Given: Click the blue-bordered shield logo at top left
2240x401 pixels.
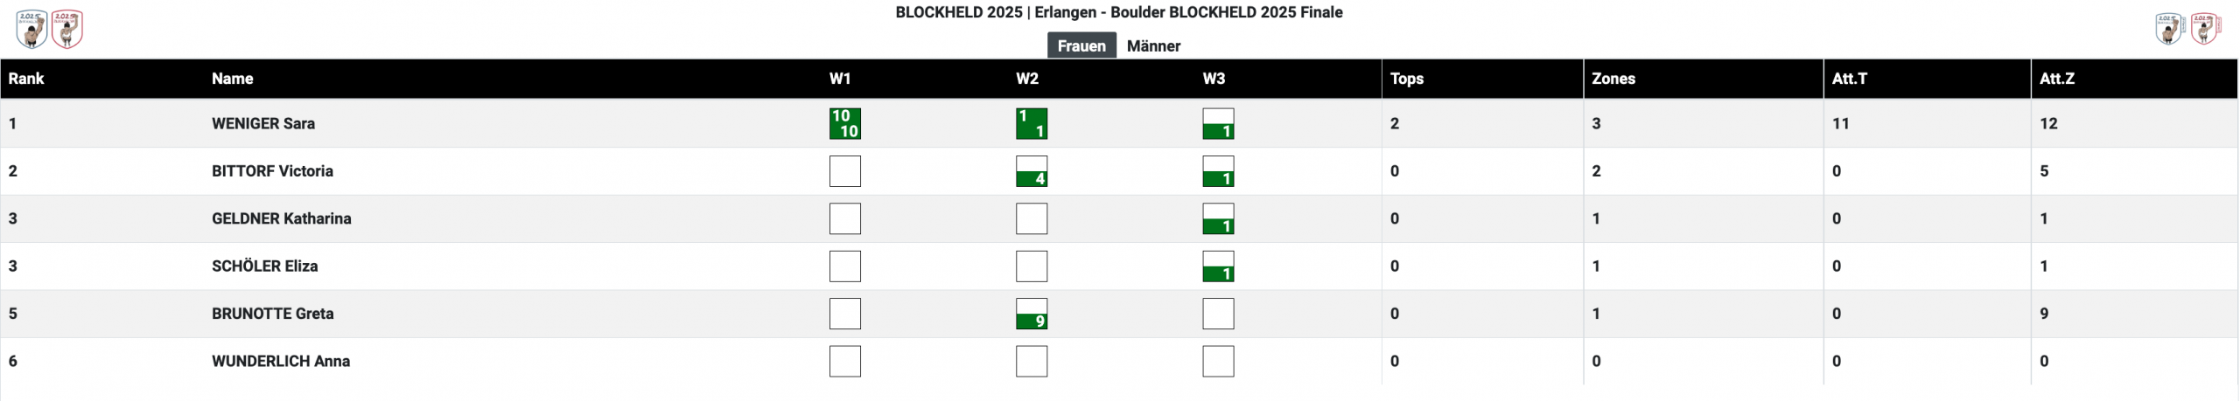Looking at the screenshot, I should 32,29.
